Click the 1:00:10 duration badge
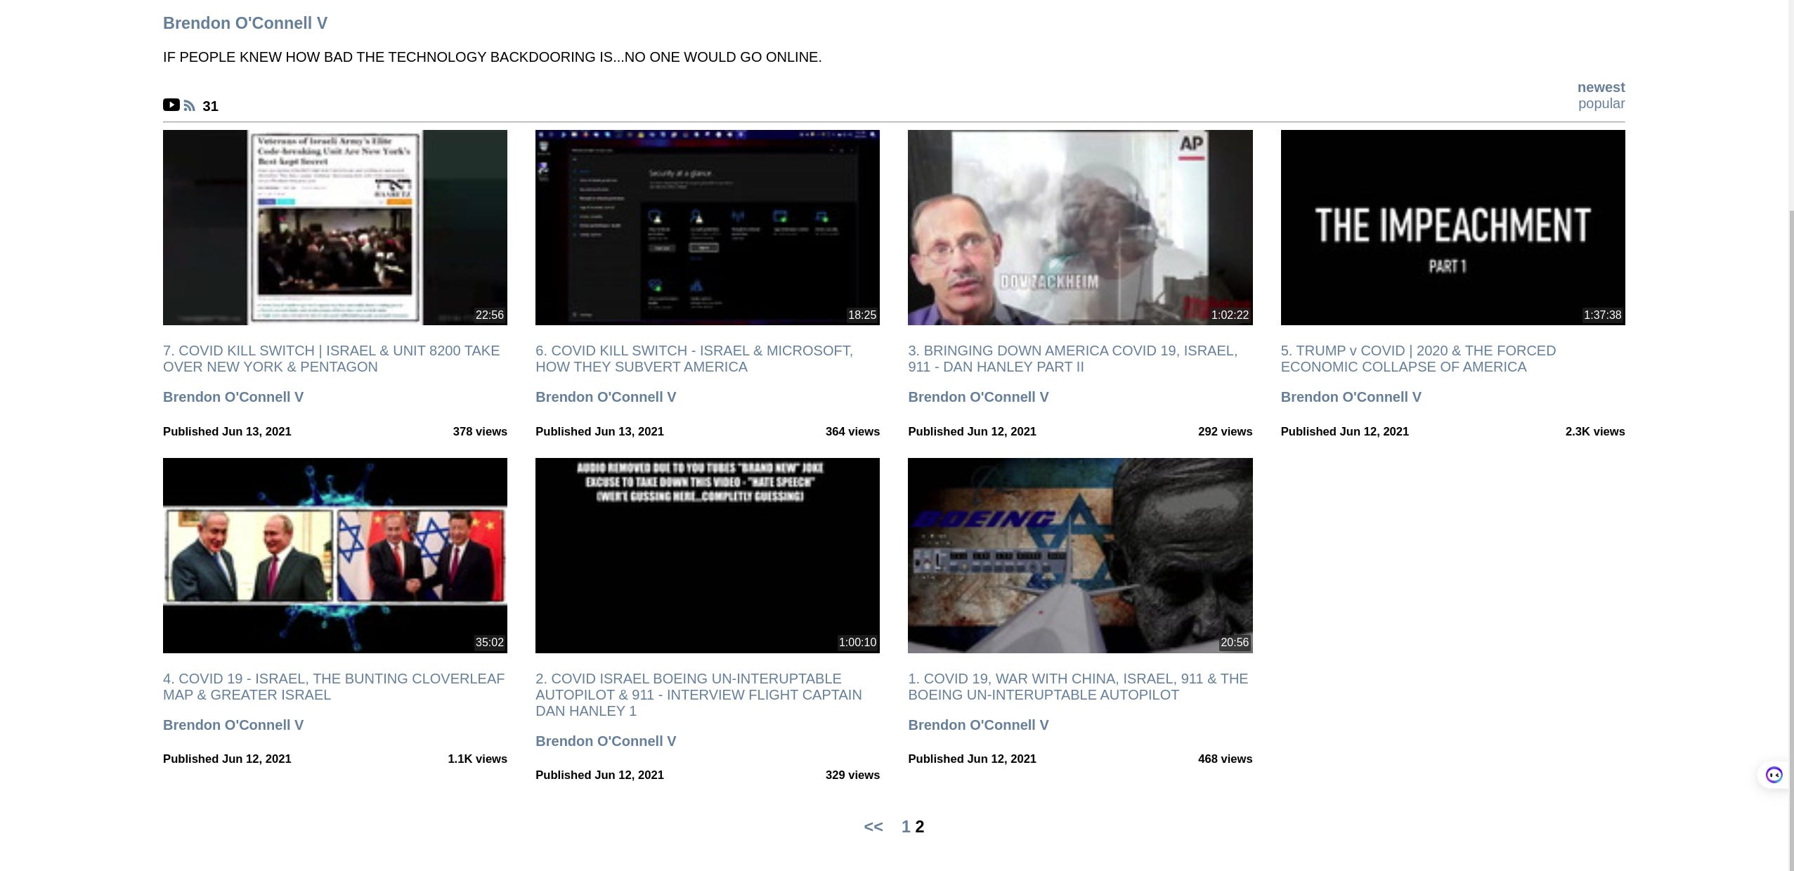 click(857, 642)
